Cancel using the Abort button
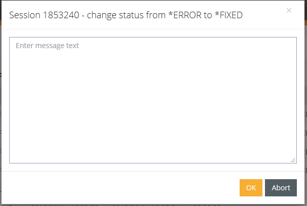Screen dimensions: 307x206 281,188
